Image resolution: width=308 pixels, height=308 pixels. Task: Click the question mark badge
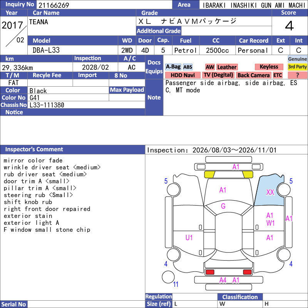coord(297,75)
